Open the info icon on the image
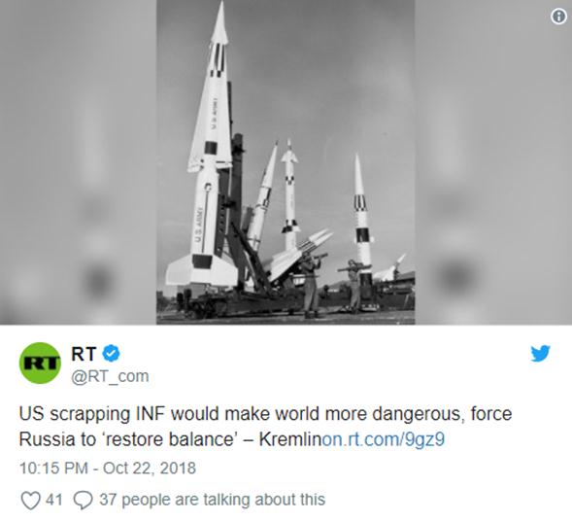Image resolution: width=572 pixels, height=521 pixels. (x=558, y=17)
